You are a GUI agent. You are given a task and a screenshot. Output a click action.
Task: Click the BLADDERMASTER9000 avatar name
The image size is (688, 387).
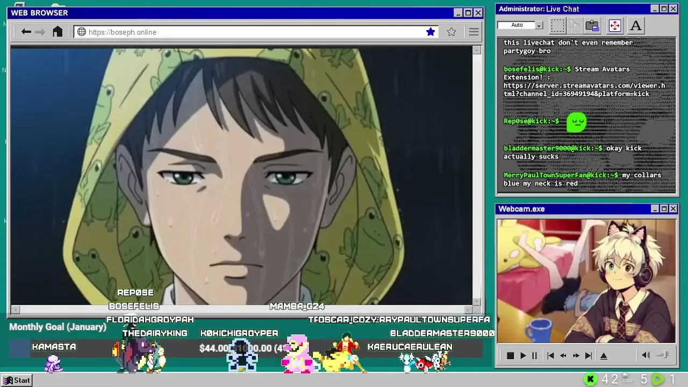pos(442,333)
